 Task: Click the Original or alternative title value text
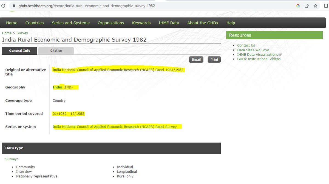pyautogui.click(x=118, y=70)
